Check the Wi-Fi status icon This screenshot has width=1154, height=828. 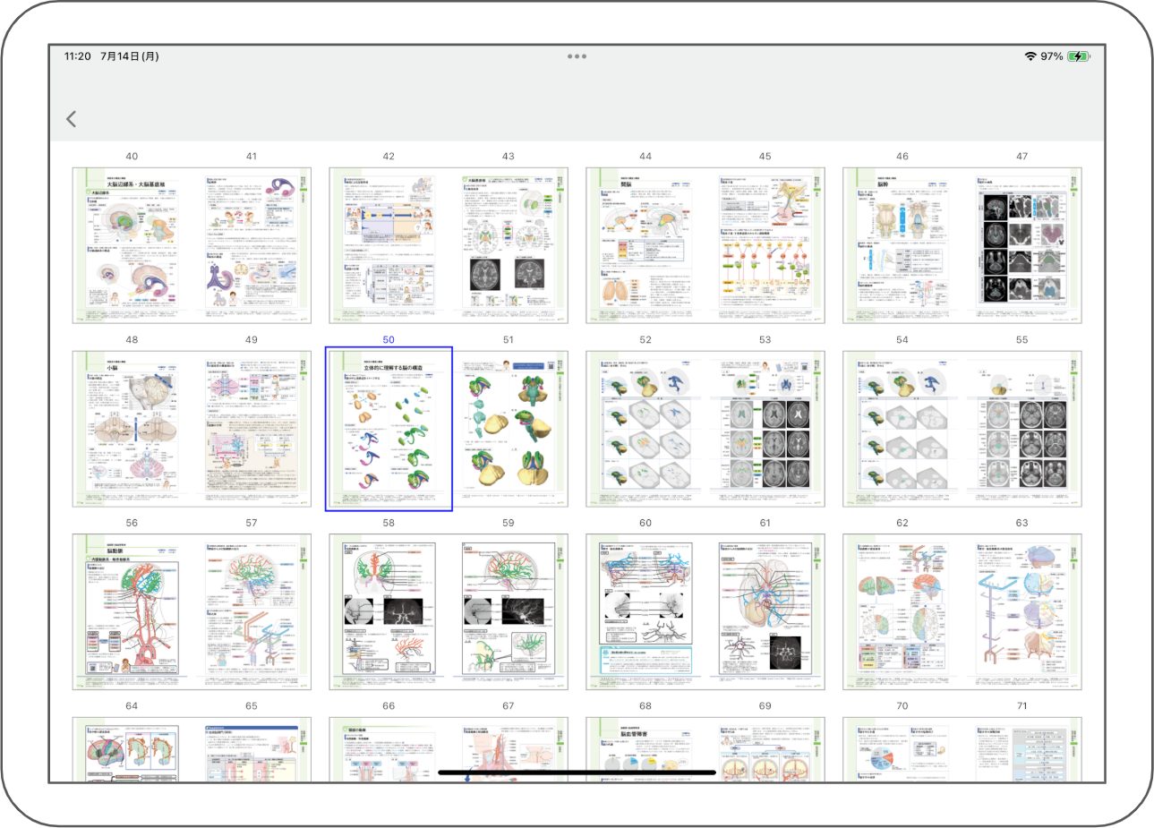point(1030,56)
